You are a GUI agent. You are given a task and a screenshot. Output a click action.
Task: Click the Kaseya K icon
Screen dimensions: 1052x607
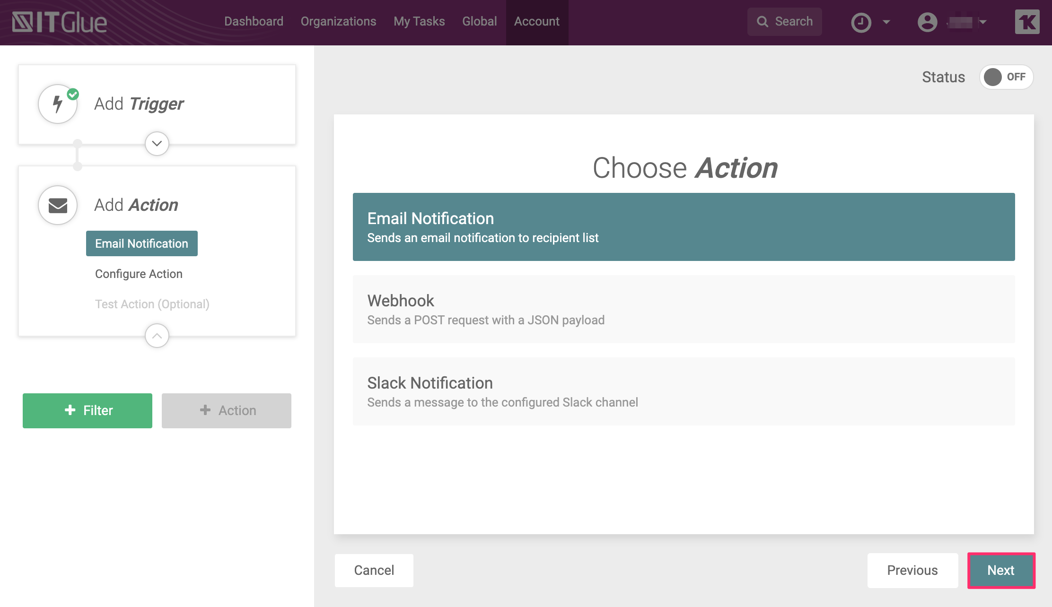click(1027, 22)
